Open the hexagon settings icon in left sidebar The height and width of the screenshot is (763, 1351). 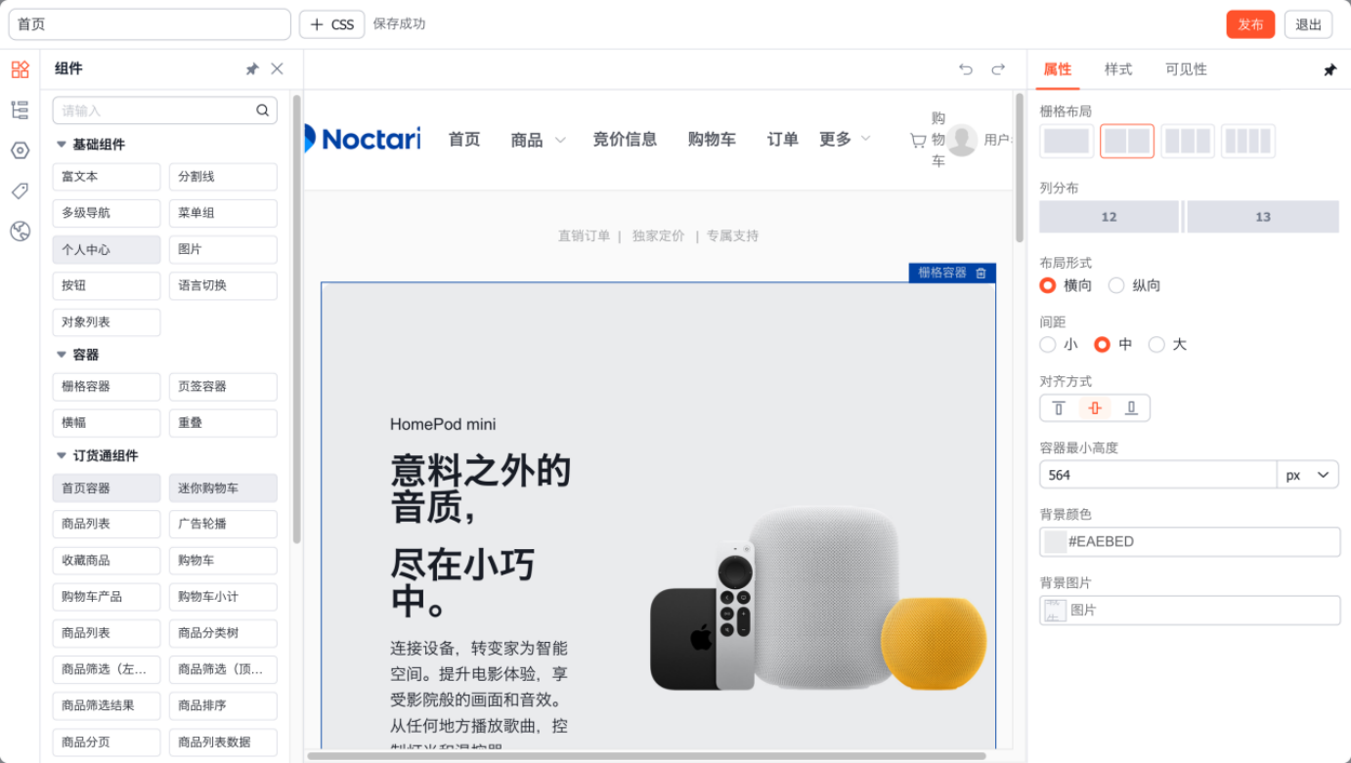(x=20, y=150)
